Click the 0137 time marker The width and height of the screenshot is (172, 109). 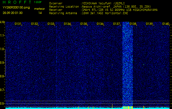116,24
